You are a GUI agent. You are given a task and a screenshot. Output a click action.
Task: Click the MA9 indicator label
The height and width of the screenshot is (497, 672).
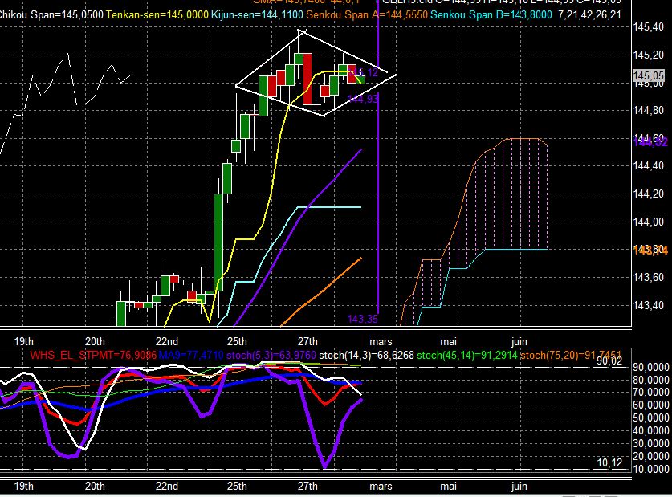191,355
